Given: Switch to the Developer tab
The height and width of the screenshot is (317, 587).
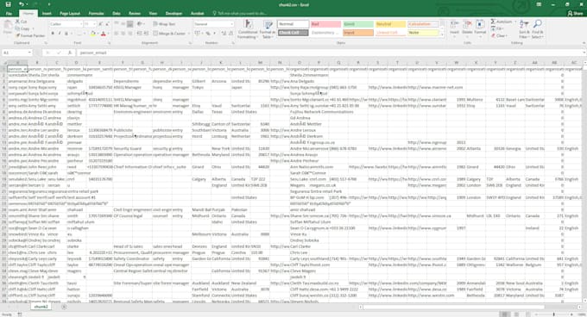Looking at the screenshot, I should tap(174, 14).
